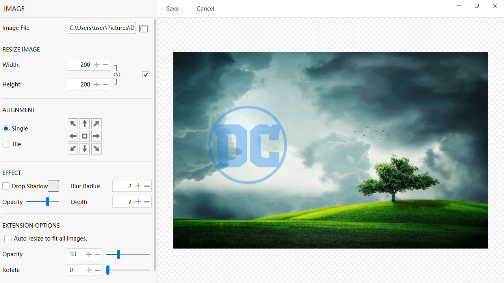Adjust the Effect Opacity slider
This screenshot has height=283, width=504.
pyautogui.click(x=43, y=202)
